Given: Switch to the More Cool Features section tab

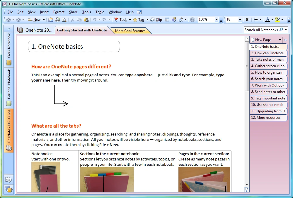Looking at the screenshot, I should point(130,31).
